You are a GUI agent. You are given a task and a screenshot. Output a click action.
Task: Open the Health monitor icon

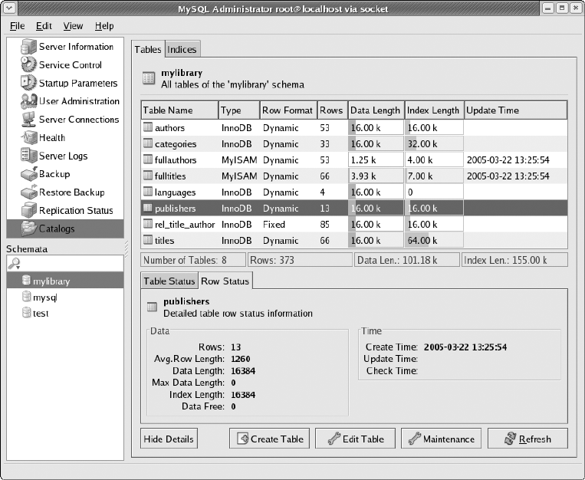point(28,138)
